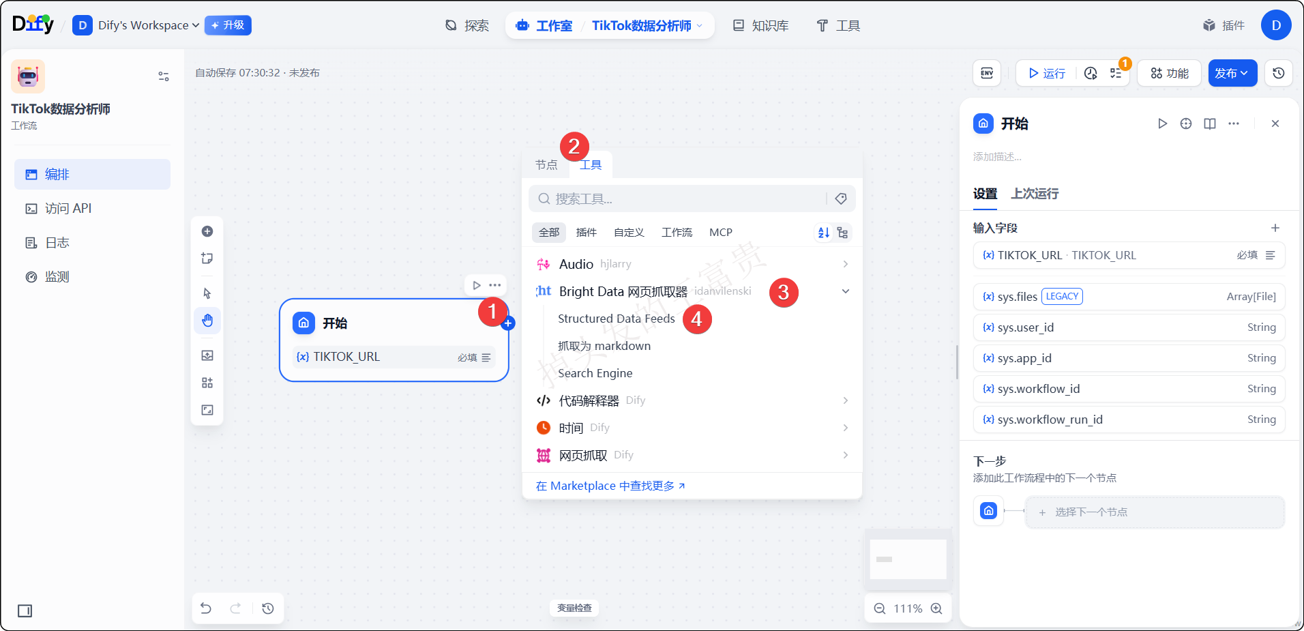Click the tag filter icon in the search box
This screenshot has width=1304, height=631.
841,199
